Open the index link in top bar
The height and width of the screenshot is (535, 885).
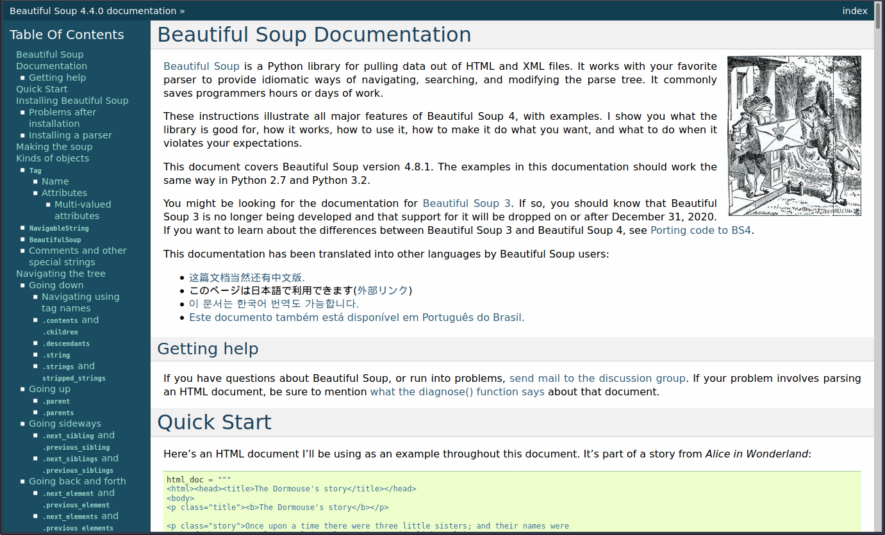855,11
